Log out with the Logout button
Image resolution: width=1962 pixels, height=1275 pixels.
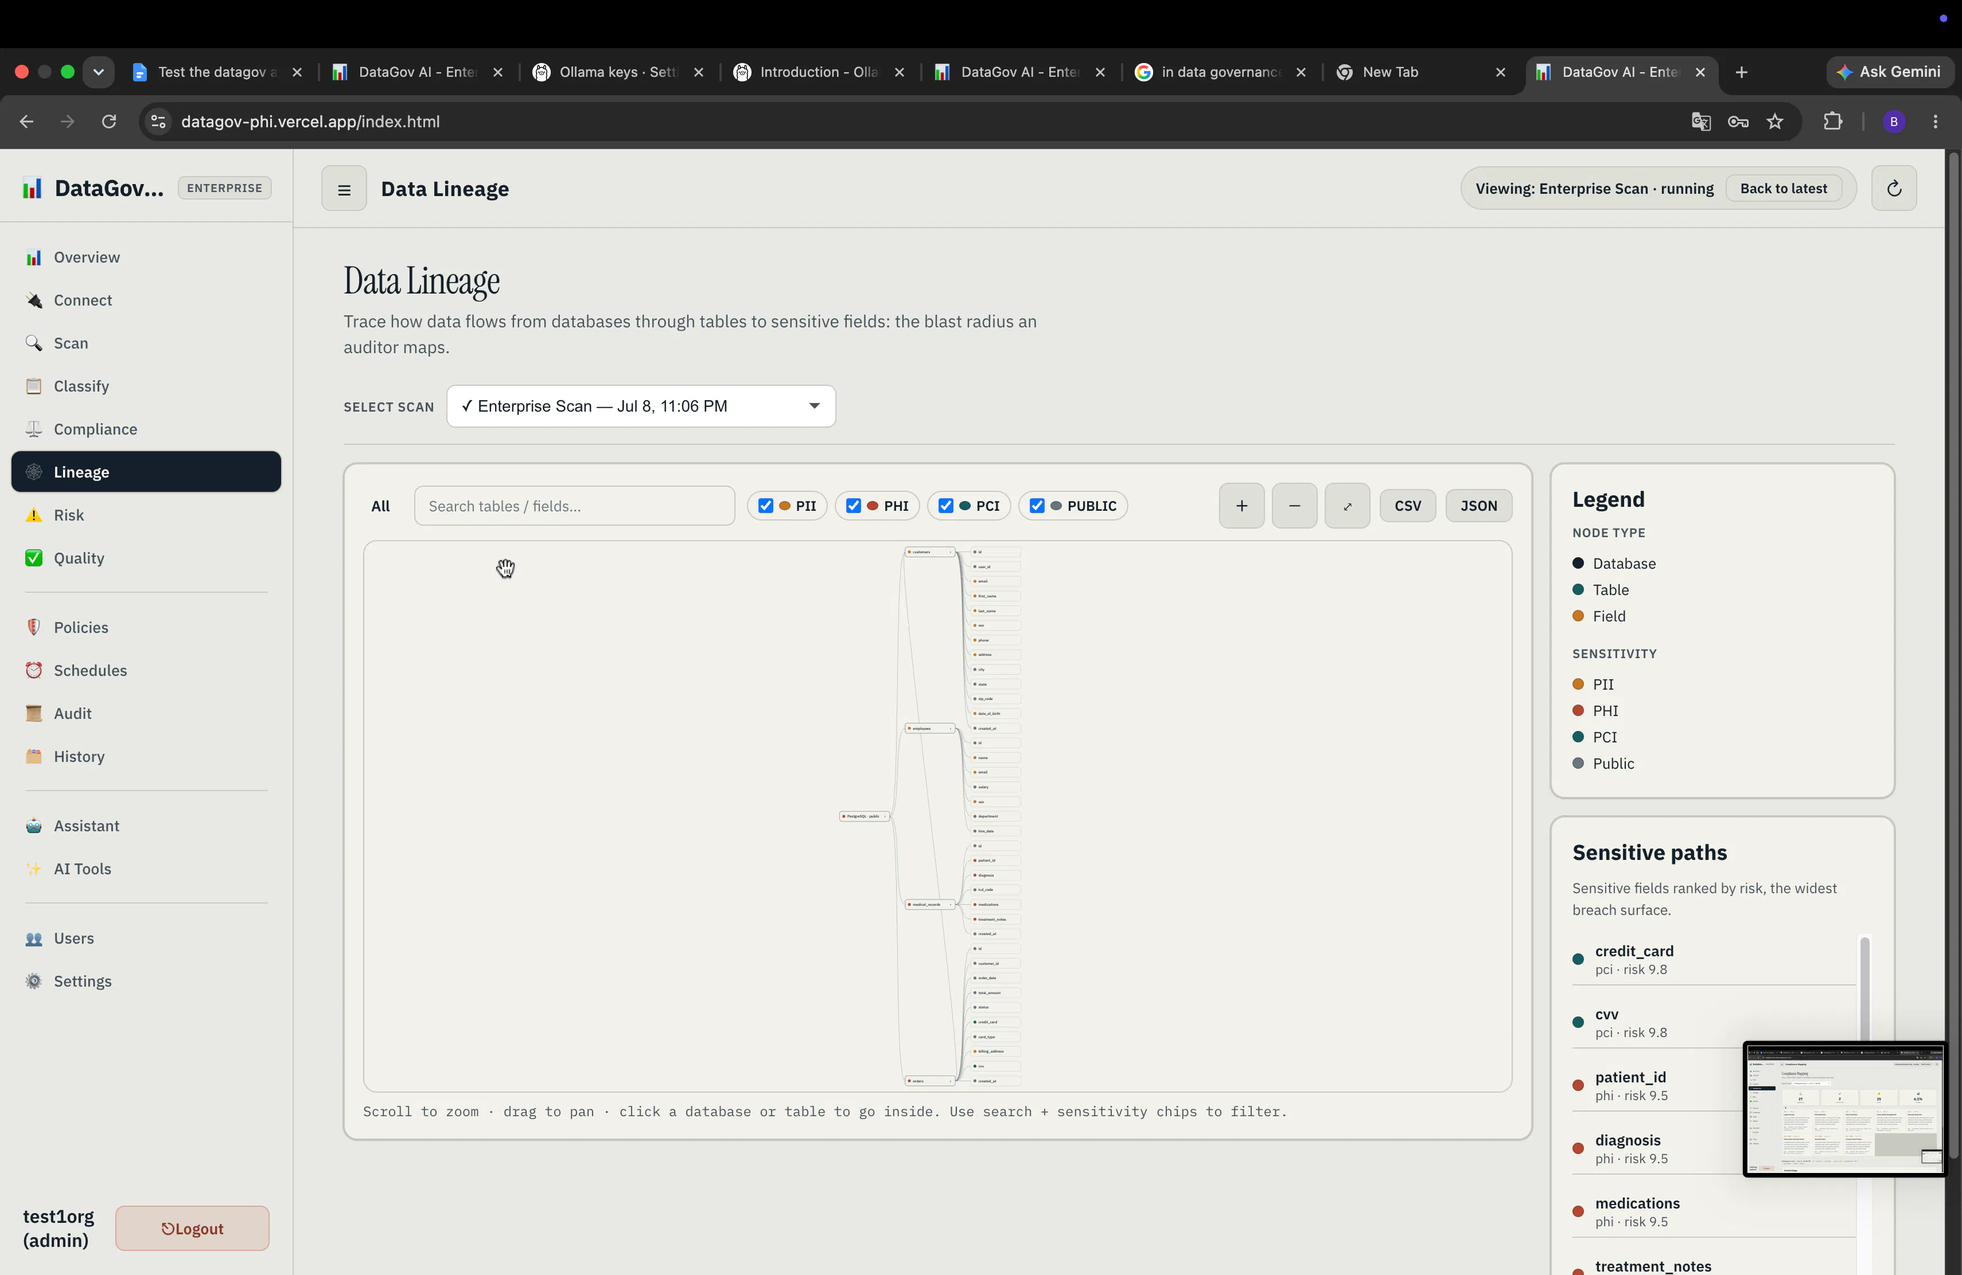point(192,1228)
